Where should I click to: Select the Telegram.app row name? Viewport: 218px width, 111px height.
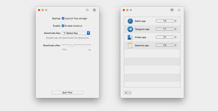click(142, 29)
